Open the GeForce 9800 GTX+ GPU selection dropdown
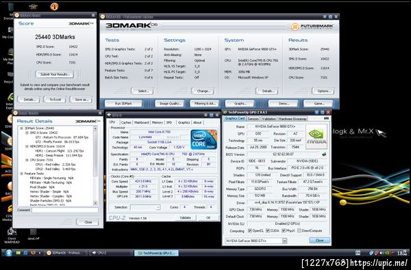This screenshot has width=411, height=270. (x=256, y=241)
